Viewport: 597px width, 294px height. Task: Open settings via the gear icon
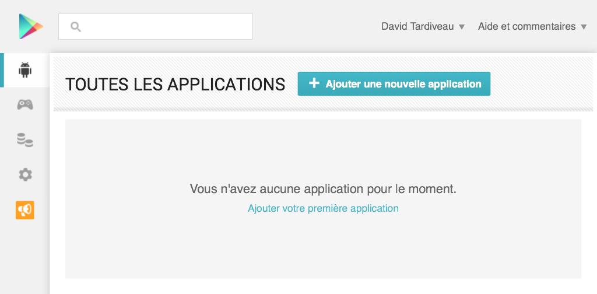tap(25, 175)
